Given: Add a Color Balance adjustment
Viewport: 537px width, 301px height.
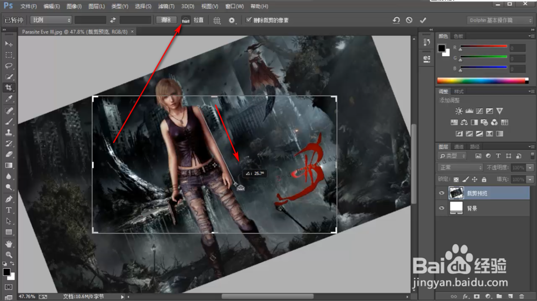Looking at the screenshot, I should click(464, 122).
